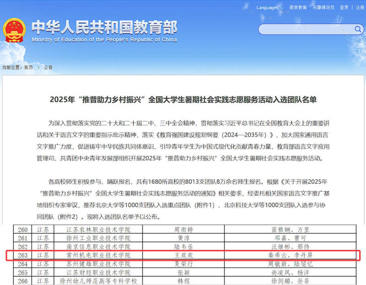Select table cell 262
Image resolution: width=366 pixels, height=285 pixels.
22,247
